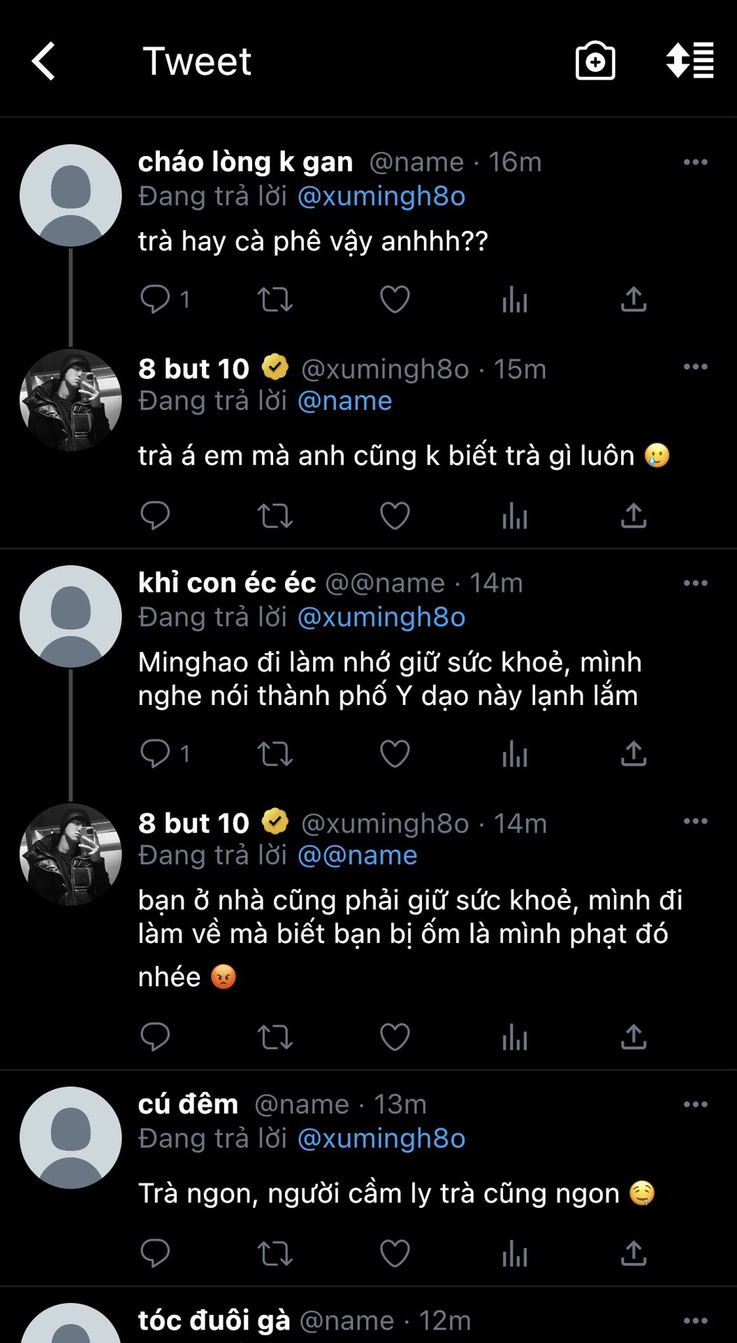Open the 'khỉ con éc éc' profile name

pyautogui.click(x=227, y=583)
